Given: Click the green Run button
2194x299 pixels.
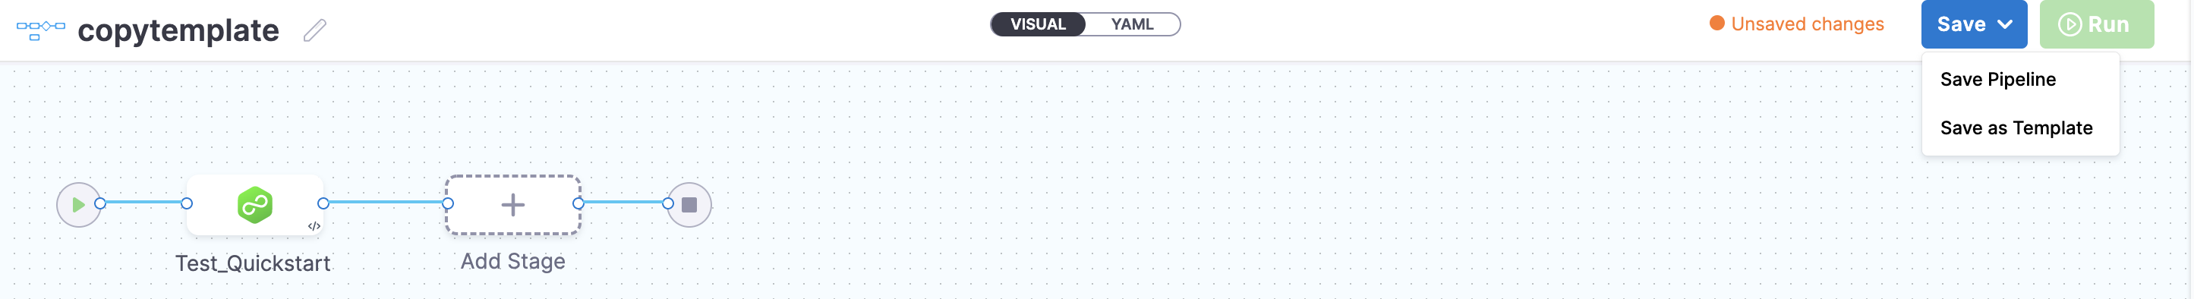Looking at the screenshot, I should pos(2096,24).
